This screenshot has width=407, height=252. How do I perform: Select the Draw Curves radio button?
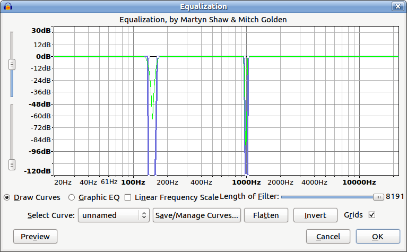tap(7, 197)
